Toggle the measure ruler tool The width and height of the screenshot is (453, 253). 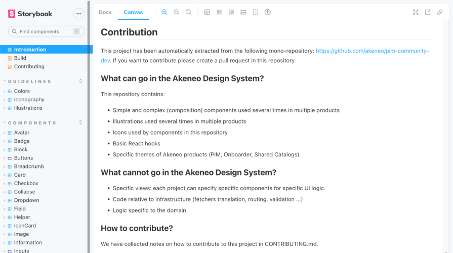pos(243,12)
